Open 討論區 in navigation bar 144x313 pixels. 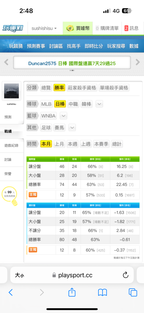click(x=56, y=46)
